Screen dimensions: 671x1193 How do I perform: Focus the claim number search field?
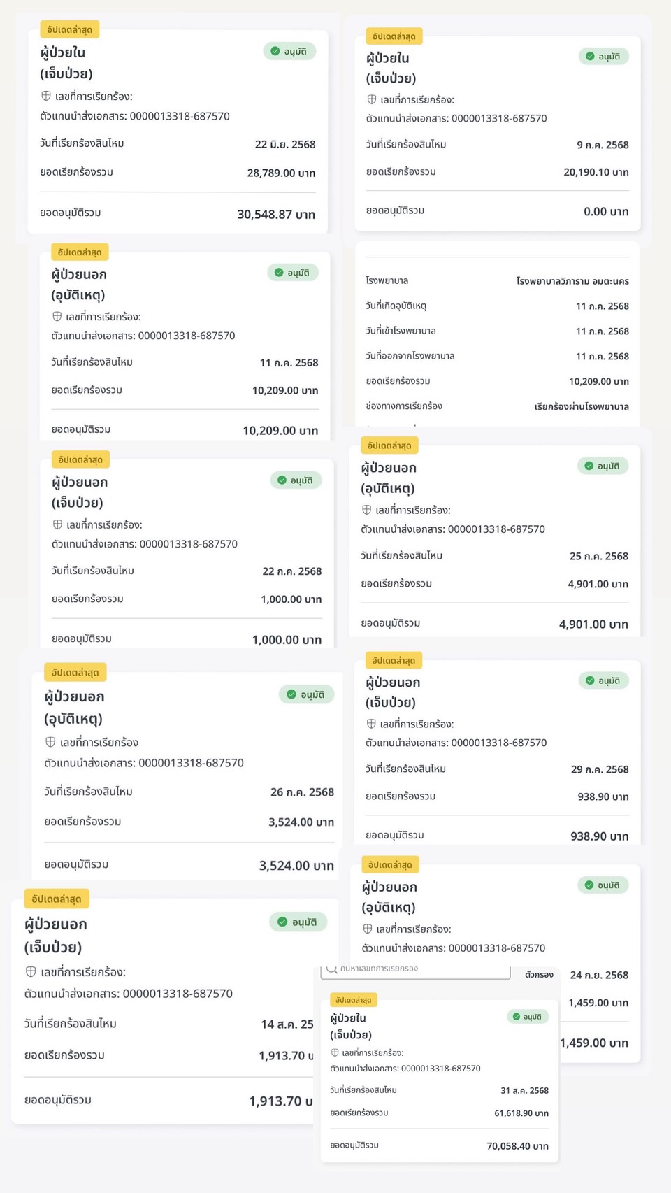point(419,969)
